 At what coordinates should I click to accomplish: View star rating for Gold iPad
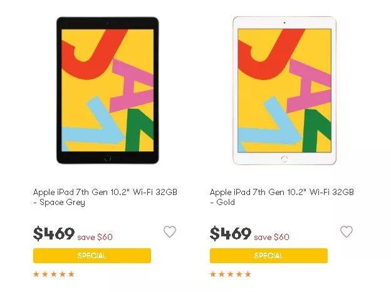(231, 274)
